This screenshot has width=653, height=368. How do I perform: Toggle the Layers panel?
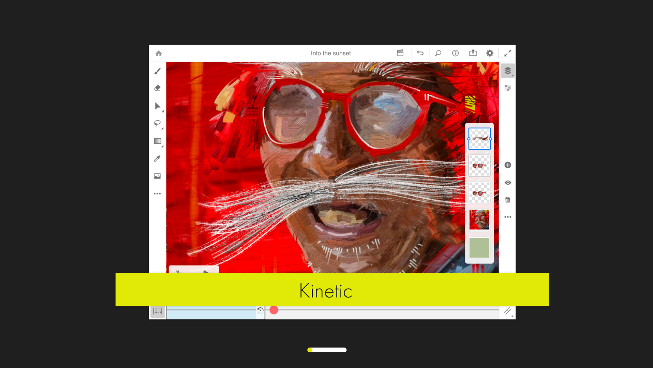point(508,71)
